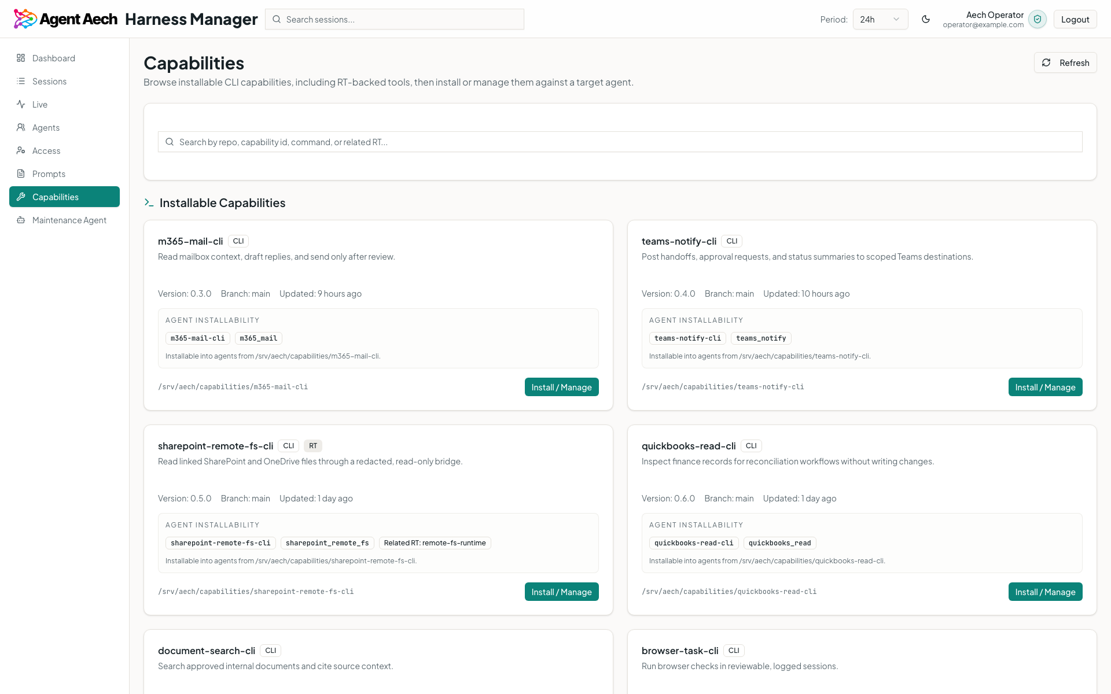Click the Capabilities wrench icon in sidebar
Screen dimensions: 1111x694
[x=21, y=197]
